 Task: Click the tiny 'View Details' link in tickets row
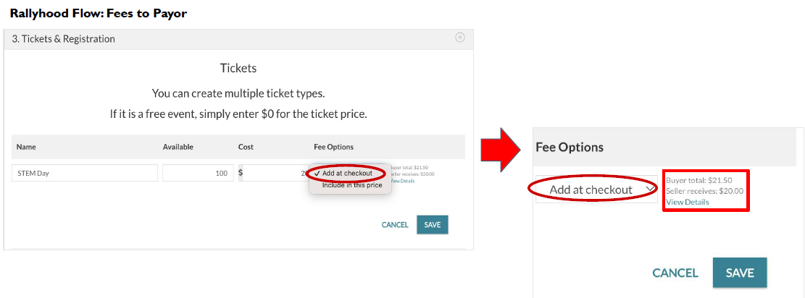(x=403, y=181)
